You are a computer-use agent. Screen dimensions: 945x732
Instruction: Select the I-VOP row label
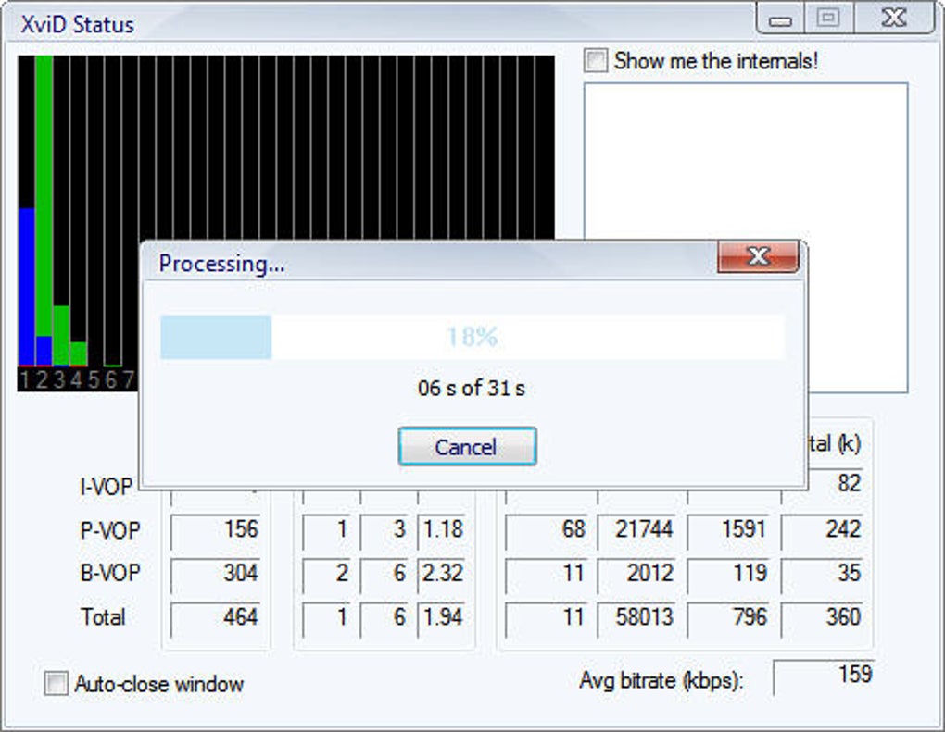pyautogui.click(x=106, y=487)
